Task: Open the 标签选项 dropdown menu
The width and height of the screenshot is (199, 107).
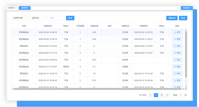Action: tap(187, 8)
